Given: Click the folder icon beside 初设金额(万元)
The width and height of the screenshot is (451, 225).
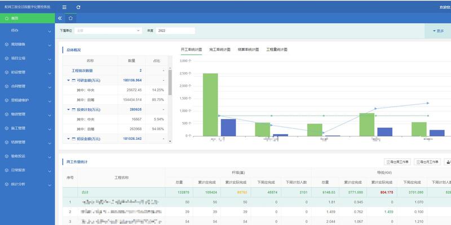Looking at the screenshot, I should (x=74, y=139).
